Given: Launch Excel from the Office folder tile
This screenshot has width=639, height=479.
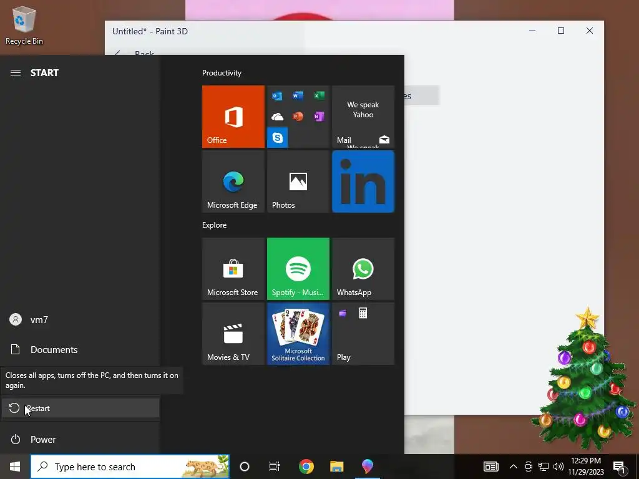Looking at the screenshot, I should pyautogui.click(x=319, y=95).
